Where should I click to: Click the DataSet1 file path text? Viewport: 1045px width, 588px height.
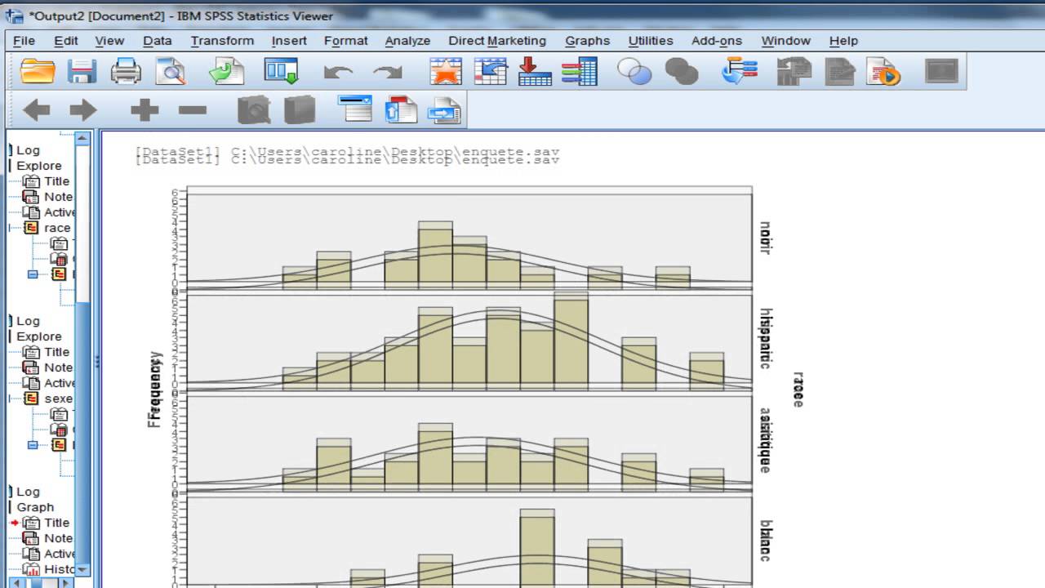(x=348, y=156)
